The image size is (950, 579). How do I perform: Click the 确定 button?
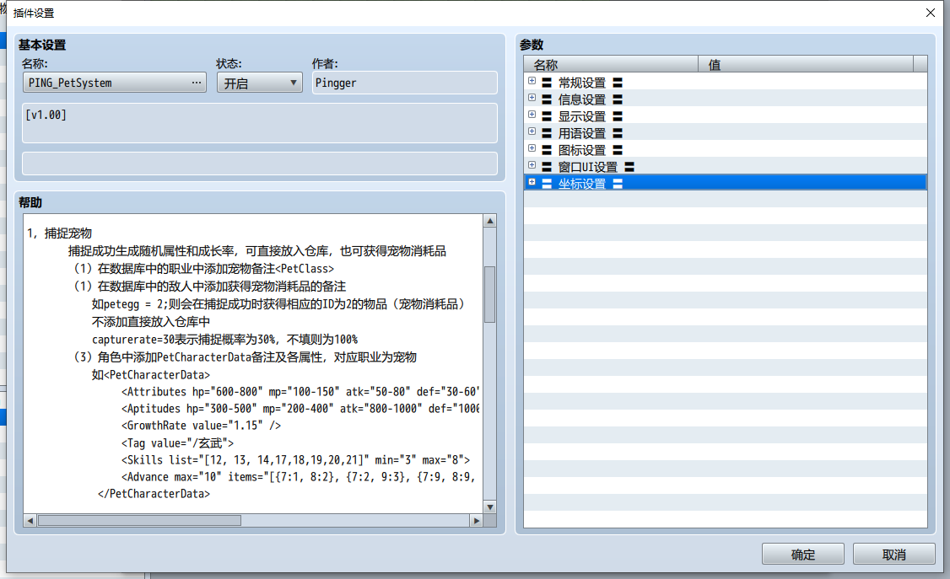(x=802, y=555)
